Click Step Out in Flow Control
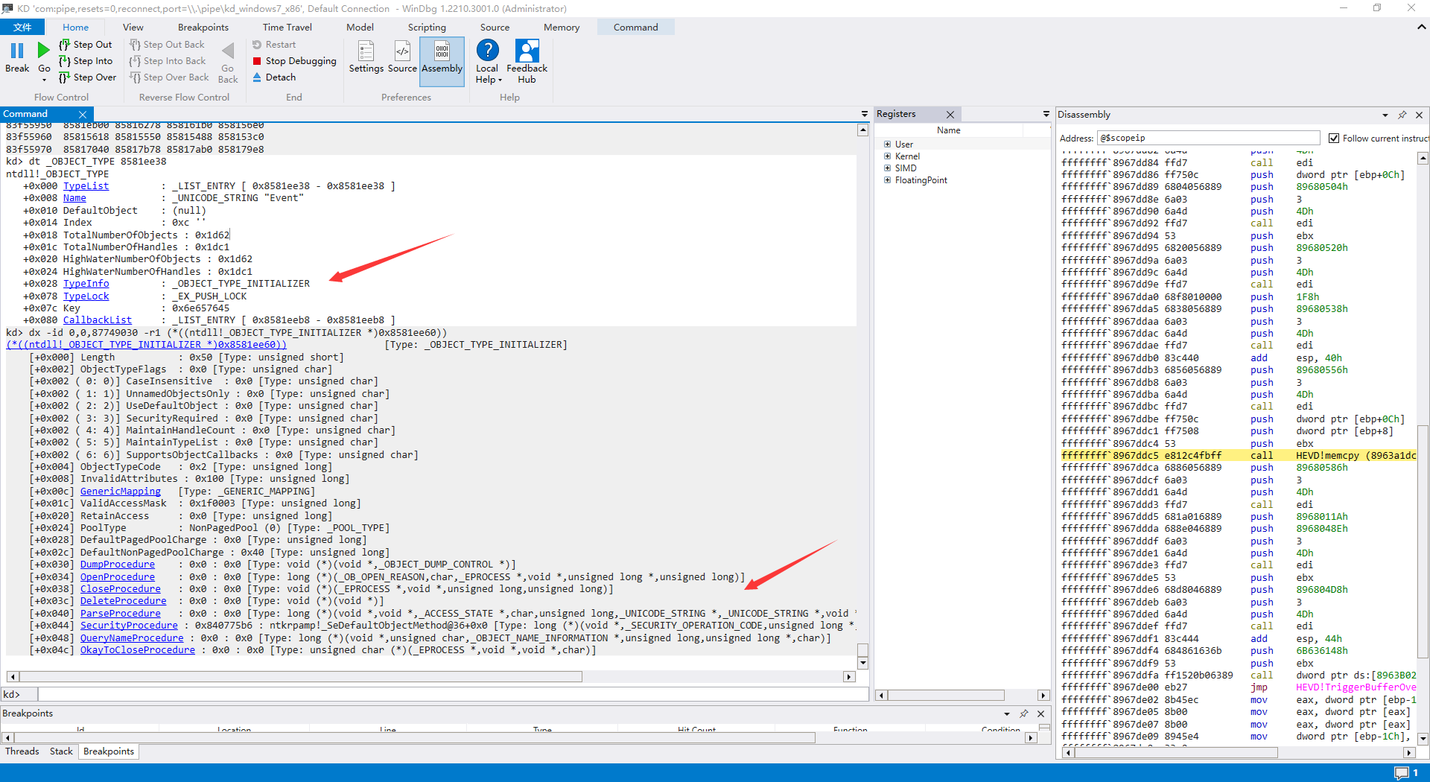 coord(86,45)
